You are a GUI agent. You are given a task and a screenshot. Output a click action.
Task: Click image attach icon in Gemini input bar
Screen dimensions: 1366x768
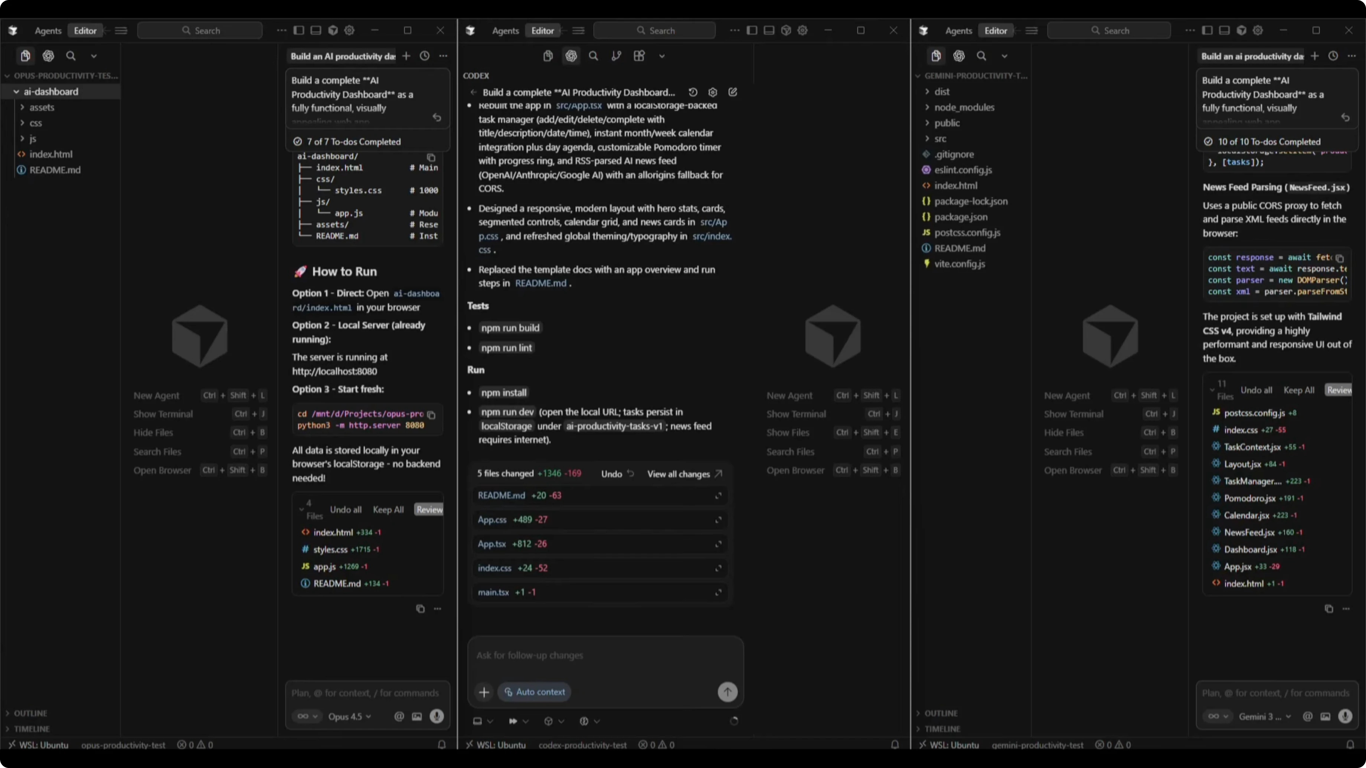tap(1325, 716)
